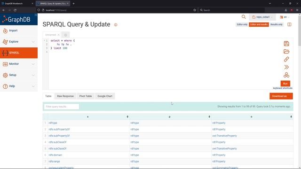Expand the Help chevron
Screen dimensions: 301x169
[x=33, y=86]
